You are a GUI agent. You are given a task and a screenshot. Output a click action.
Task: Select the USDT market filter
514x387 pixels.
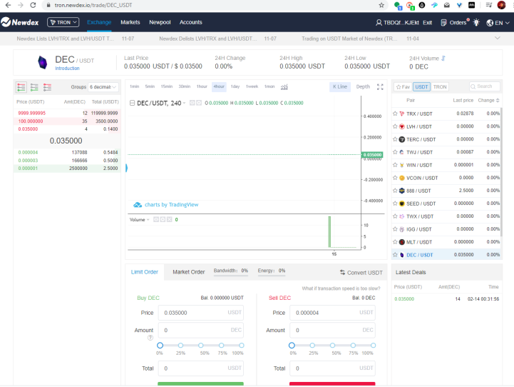coord(421,86)
